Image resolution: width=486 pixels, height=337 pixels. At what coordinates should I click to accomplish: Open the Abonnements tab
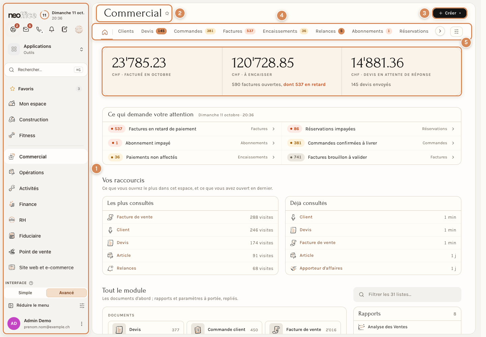372,31
